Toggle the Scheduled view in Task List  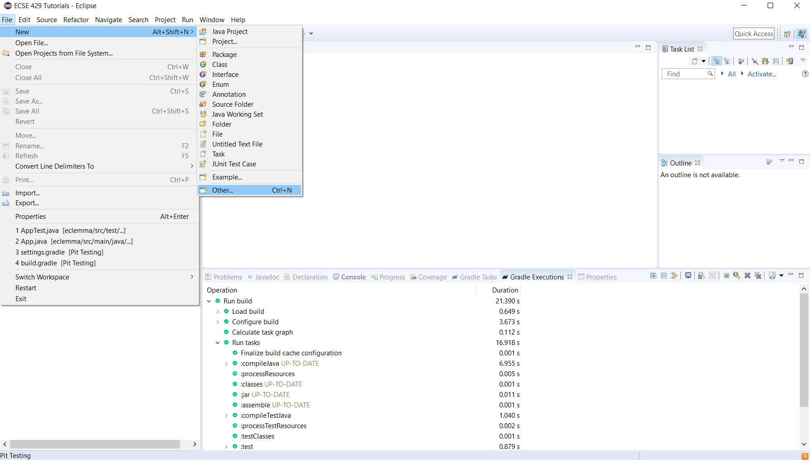click(727, 61)
